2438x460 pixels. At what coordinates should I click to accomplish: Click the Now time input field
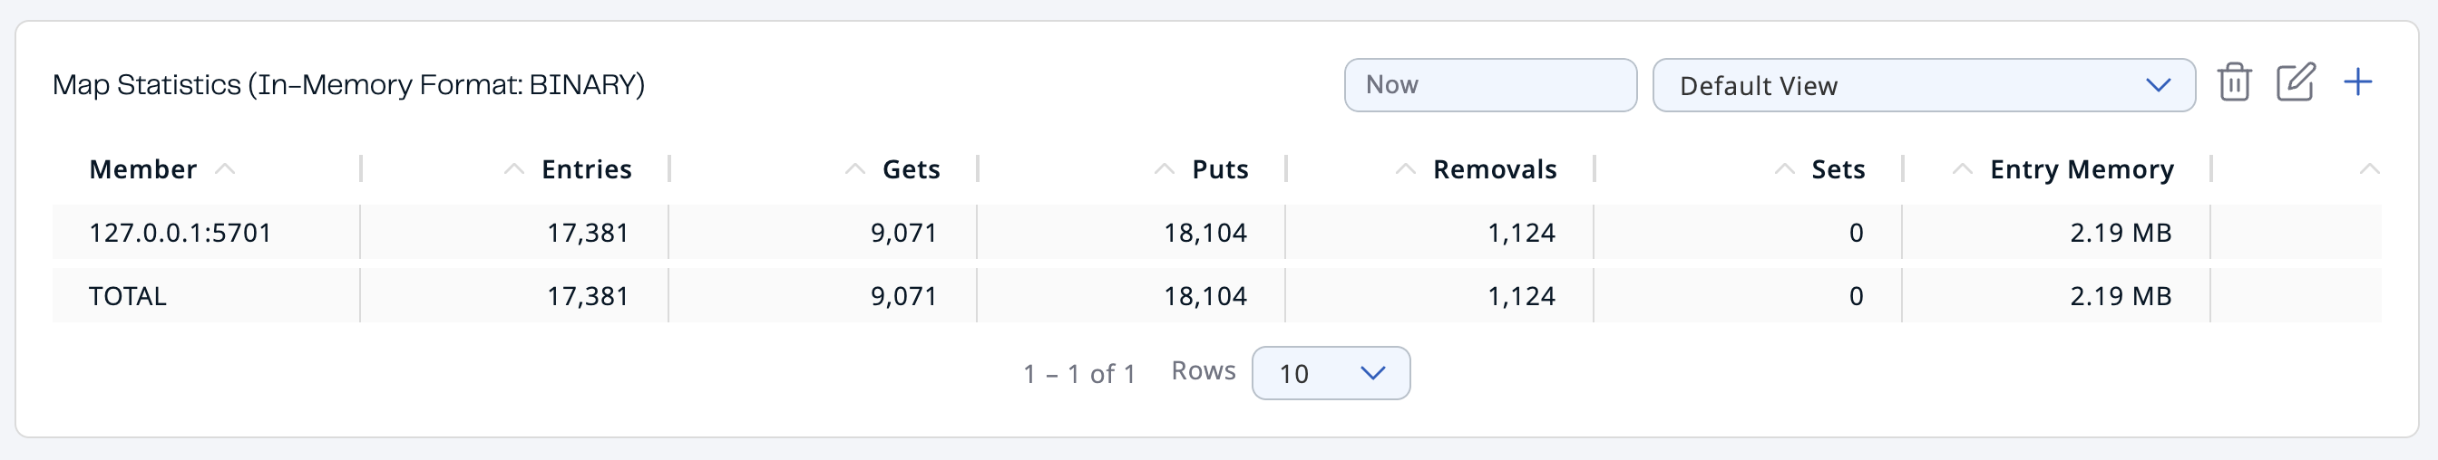1489,85
